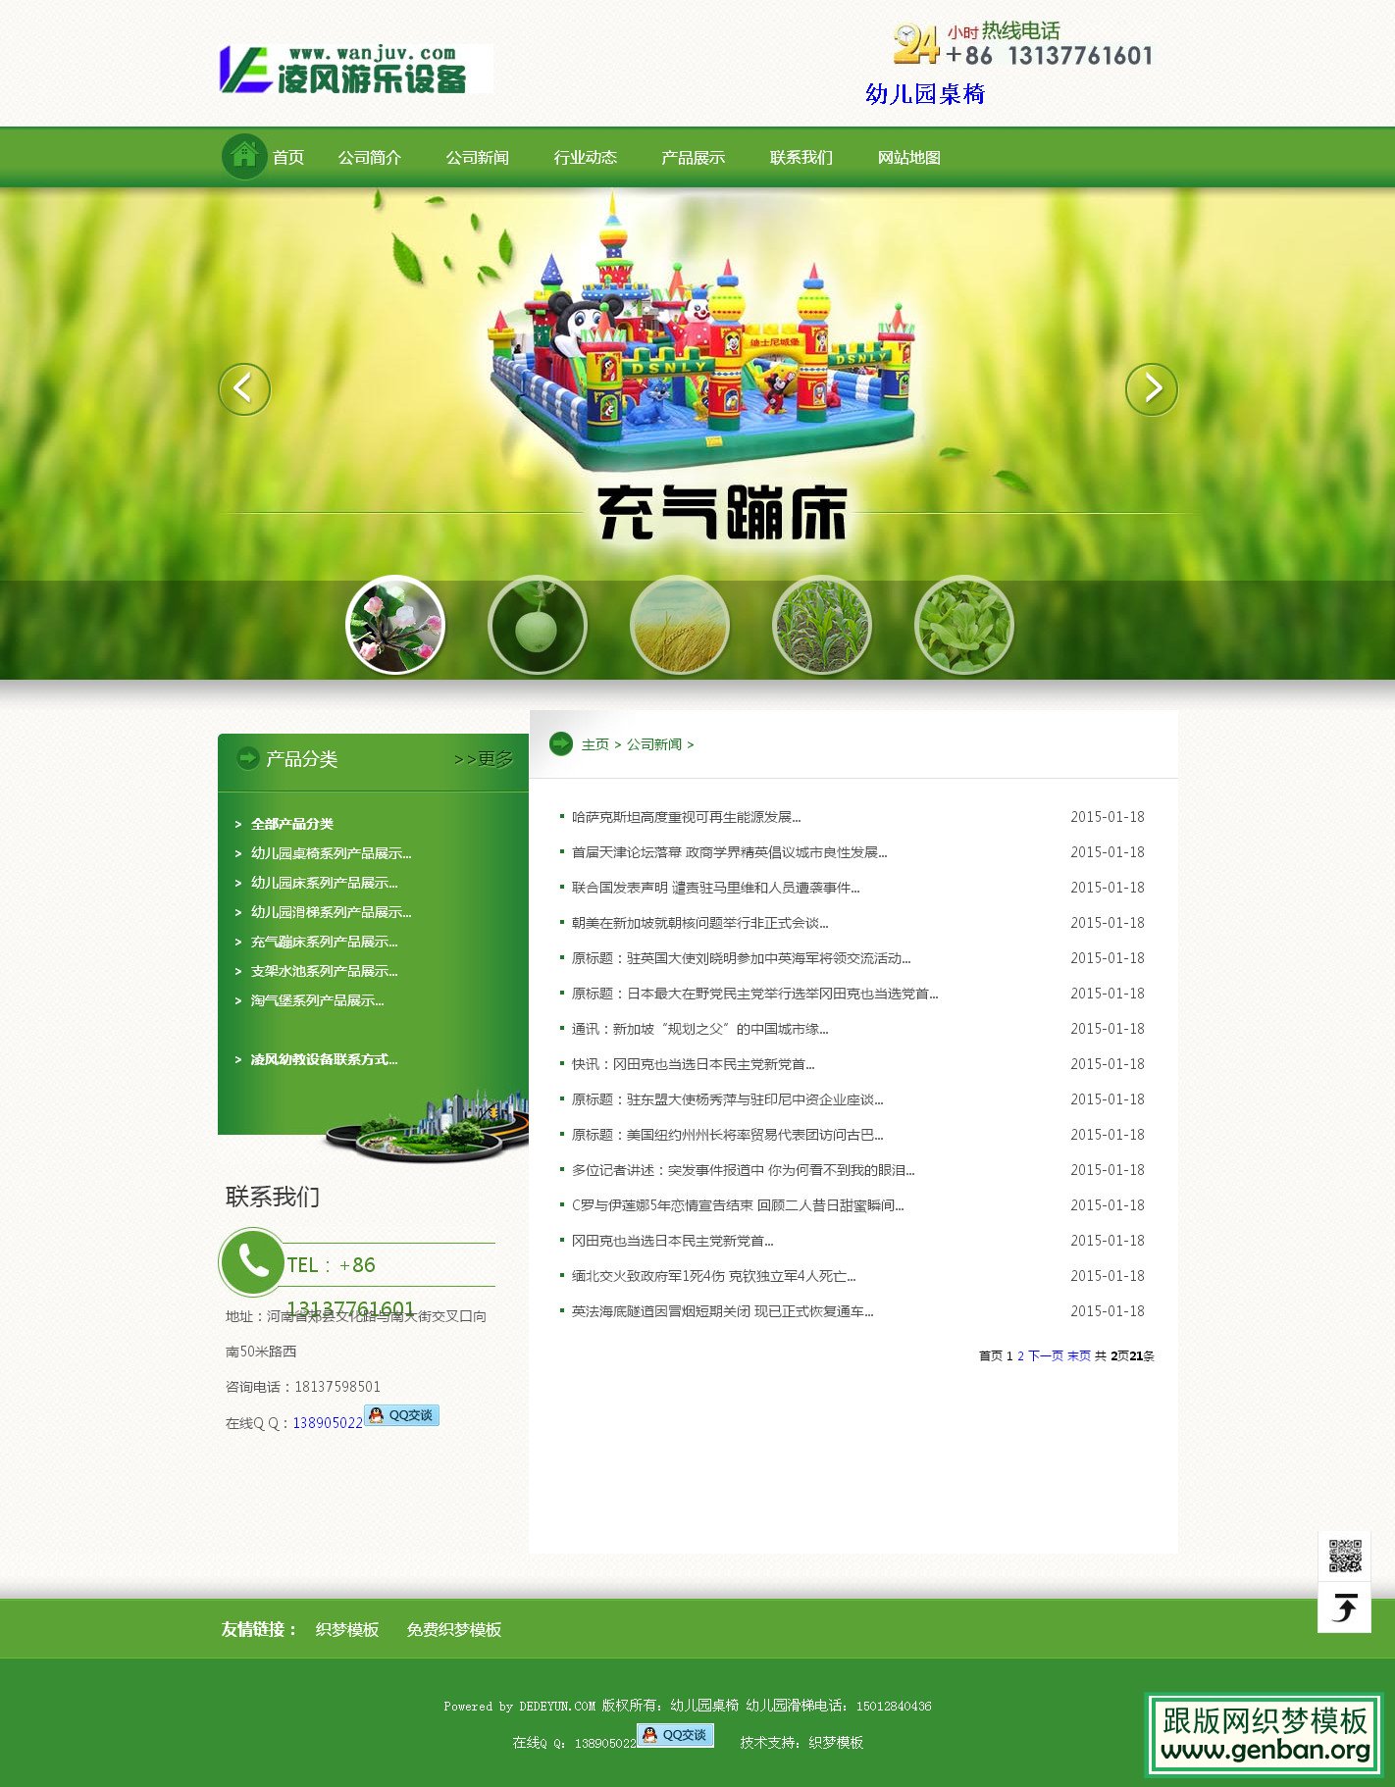
Task: Open article 快讯：冈田克也当选日本民主党新党首
Action: click(x=694, y=1064)
